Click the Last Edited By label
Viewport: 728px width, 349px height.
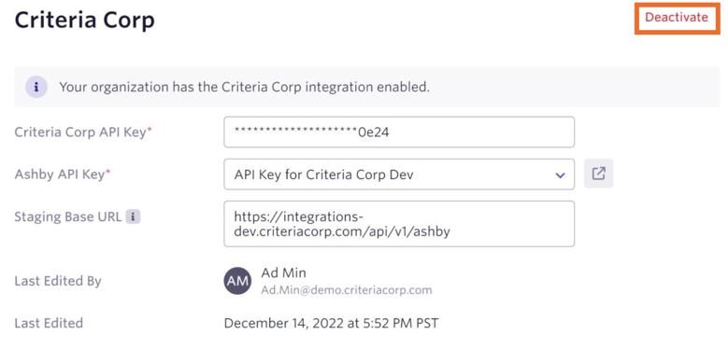coord(58,281)
